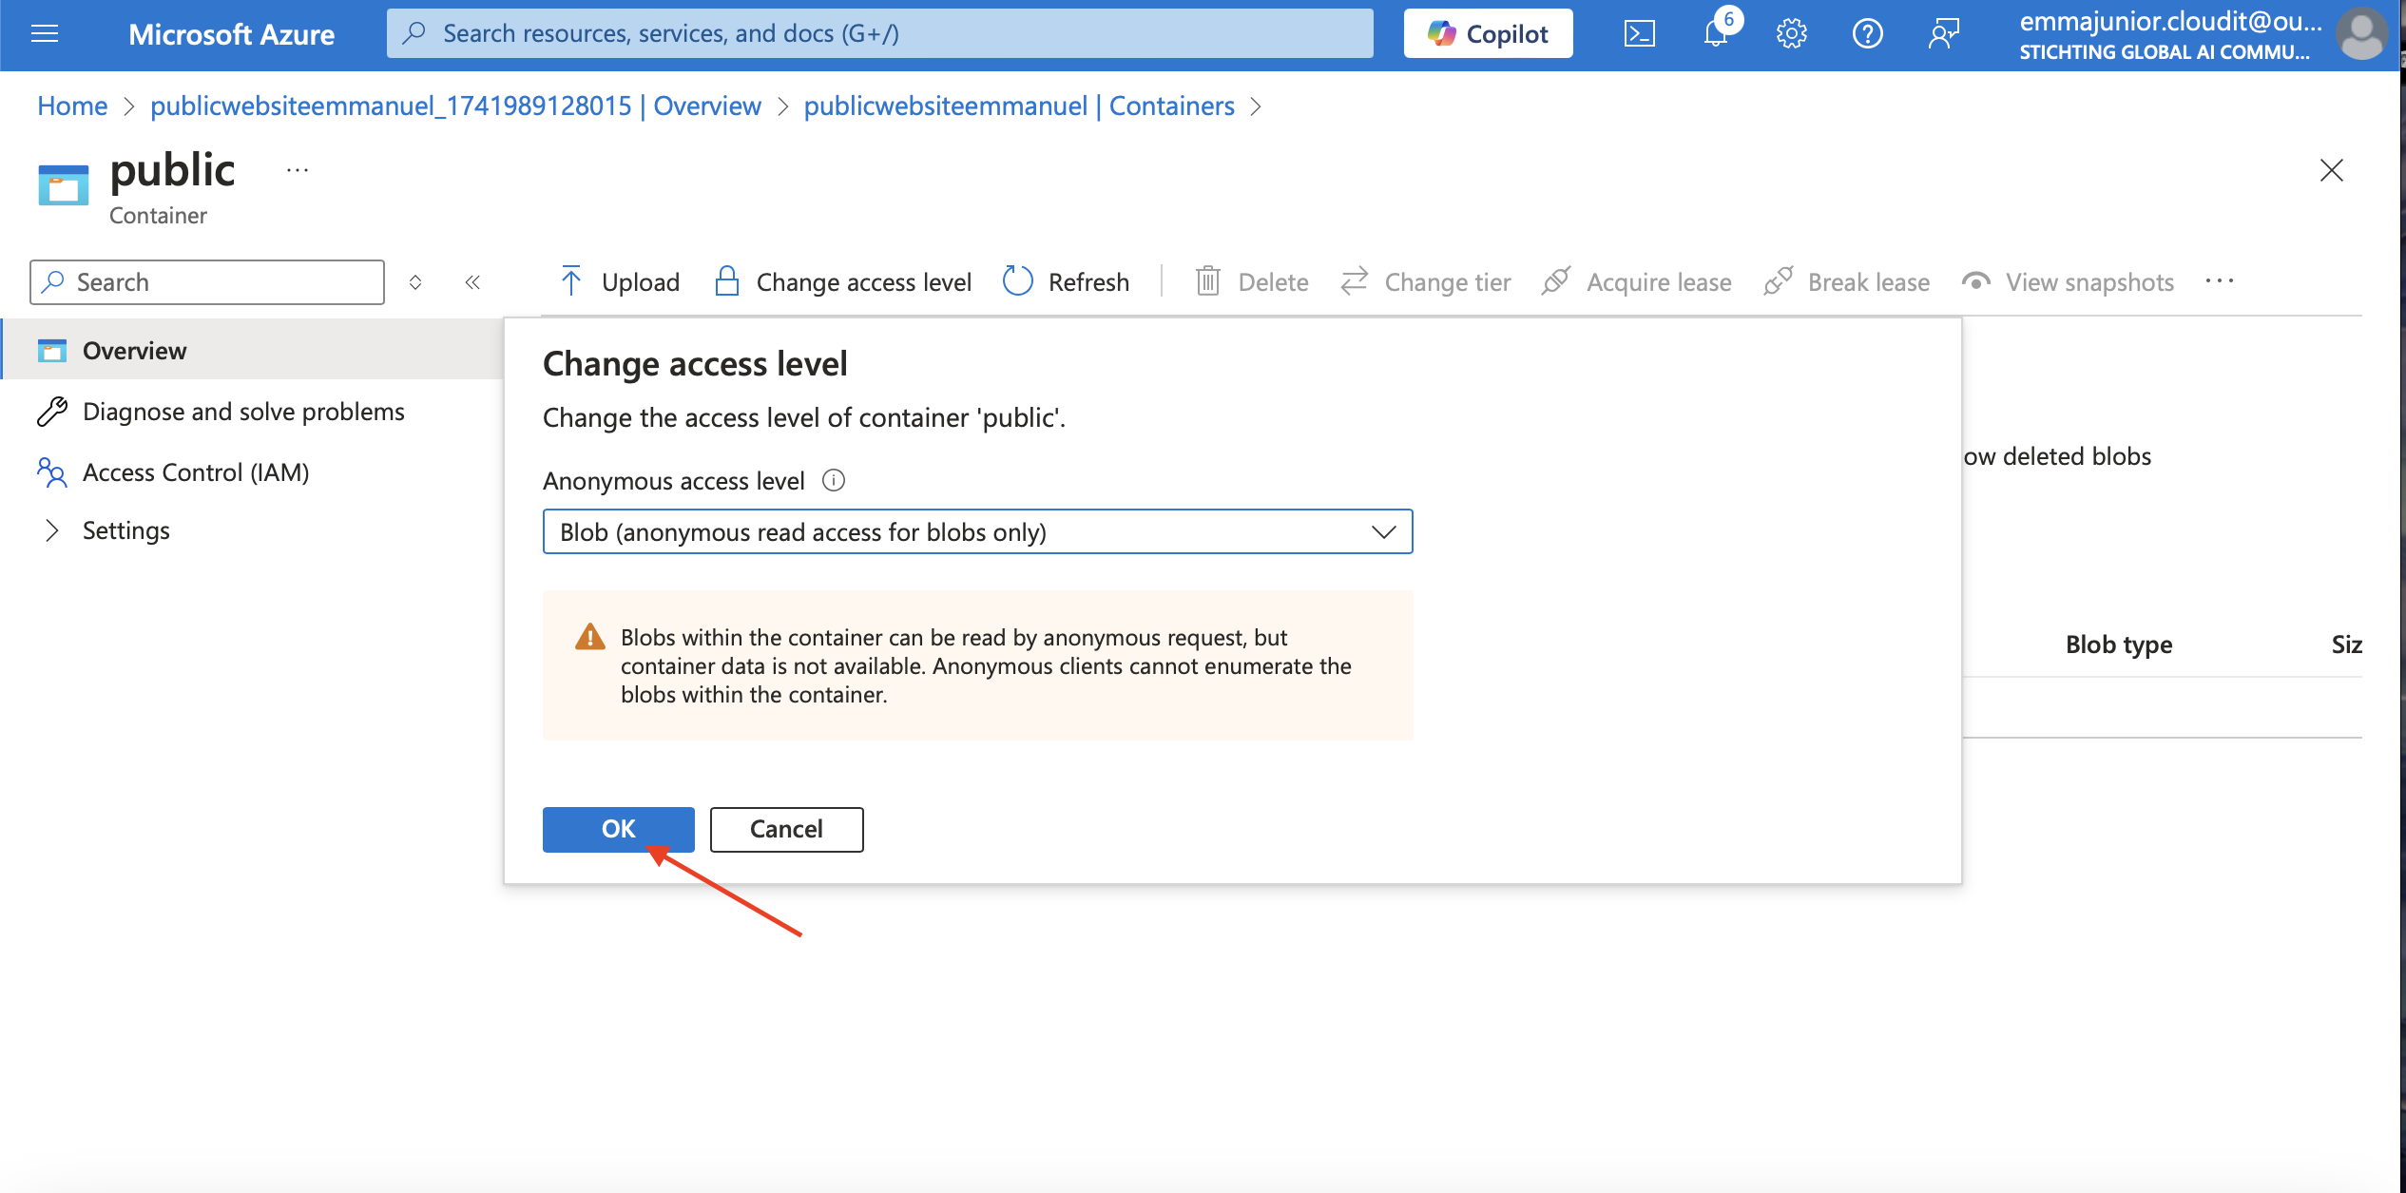The height and width of the screenshot is (1193, 2406).
Task: Click the Break lease icon
Action: 1778,281
